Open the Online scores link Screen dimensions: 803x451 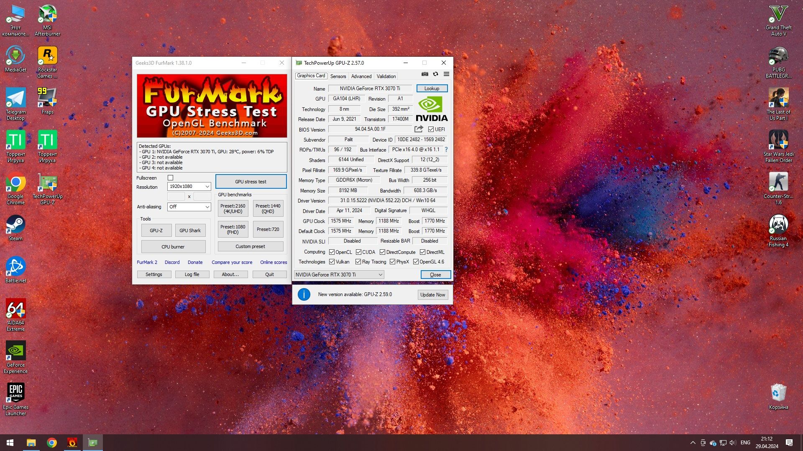point(274,262)
